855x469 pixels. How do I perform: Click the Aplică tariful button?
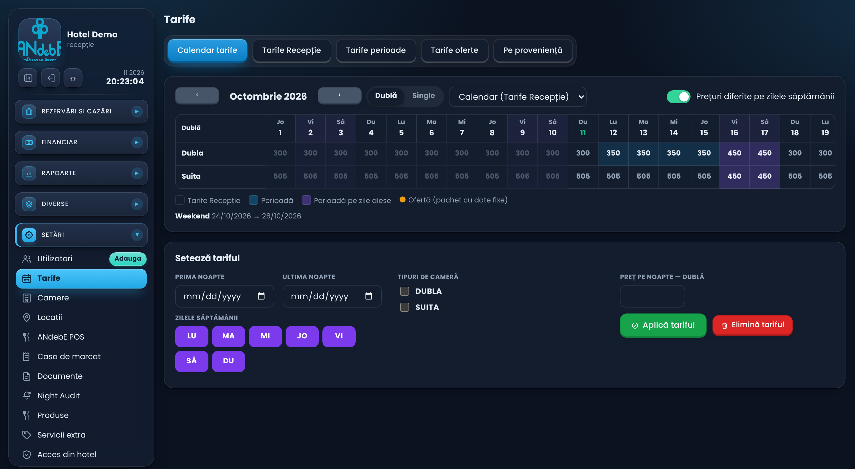pyautogui.click(x=663, y=325)
